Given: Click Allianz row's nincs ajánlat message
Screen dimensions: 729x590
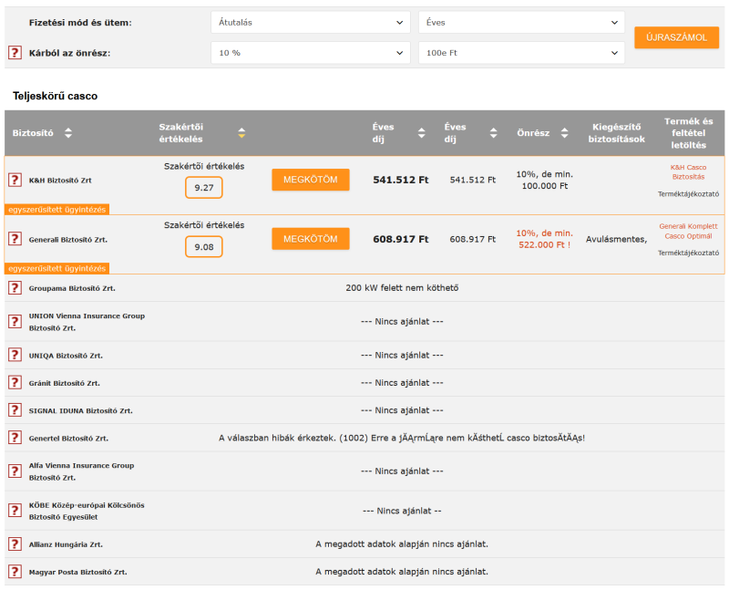Looking at the screenshot, I should coord(402,543).
